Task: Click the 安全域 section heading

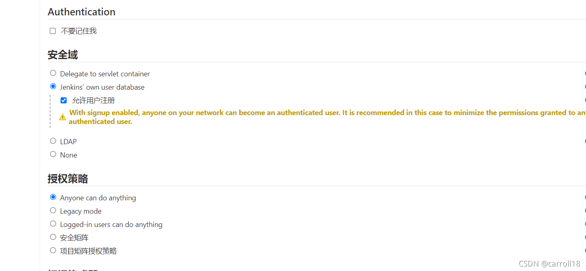Action: [x=63, y=55]
